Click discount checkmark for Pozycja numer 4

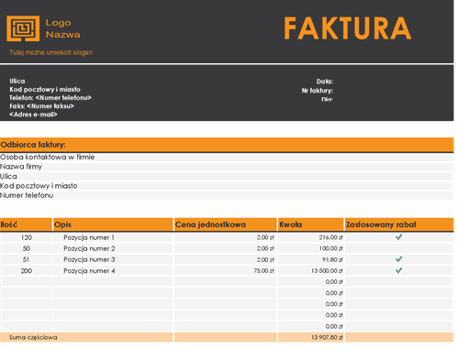(x=399, y=270)
